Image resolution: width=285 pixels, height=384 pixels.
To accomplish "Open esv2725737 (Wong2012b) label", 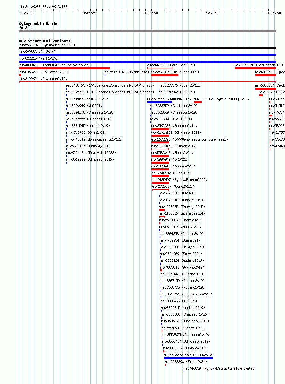I will (x=173, y=186).
